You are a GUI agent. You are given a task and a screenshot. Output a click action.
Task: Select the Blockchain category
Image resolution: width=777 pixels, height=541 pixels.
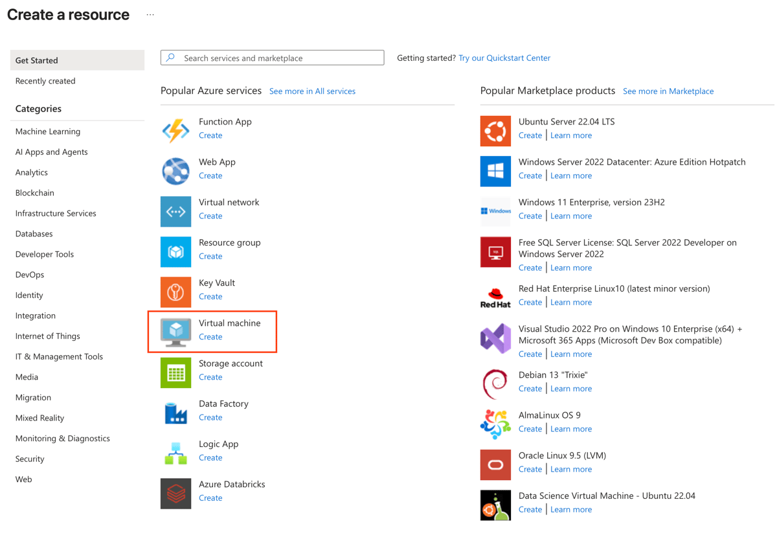pyautogui.click(x=35, y=192)
